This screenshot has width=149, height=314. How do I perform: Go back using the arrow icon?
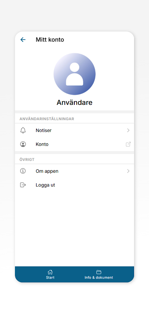[23, 40]
